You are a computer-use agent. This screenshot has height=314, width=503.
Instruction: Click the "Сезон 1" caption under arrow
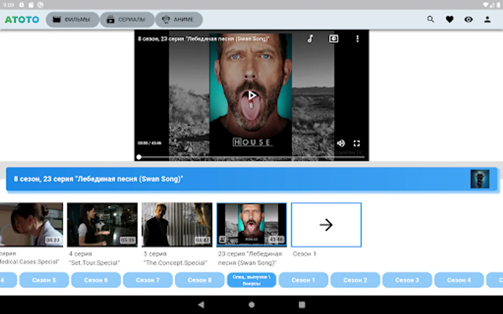(304, 254)
